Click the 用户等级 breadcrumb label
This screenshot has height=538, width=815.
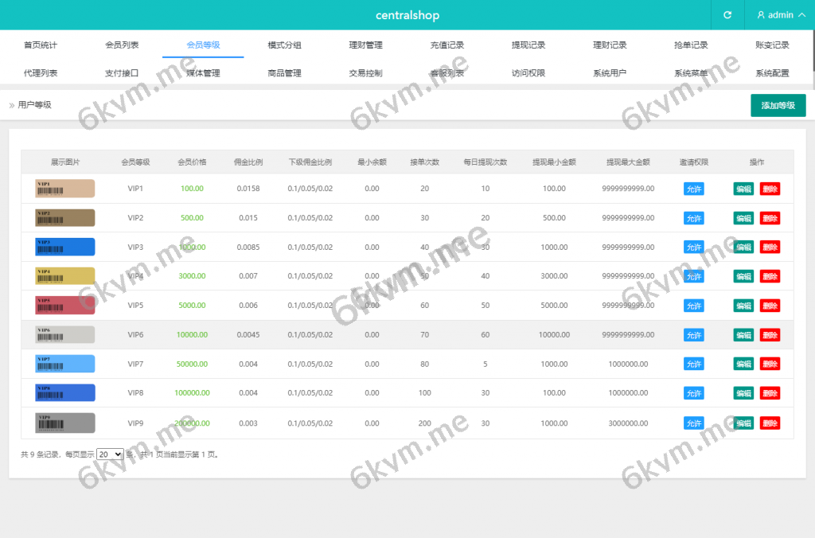tap(34, 105)
